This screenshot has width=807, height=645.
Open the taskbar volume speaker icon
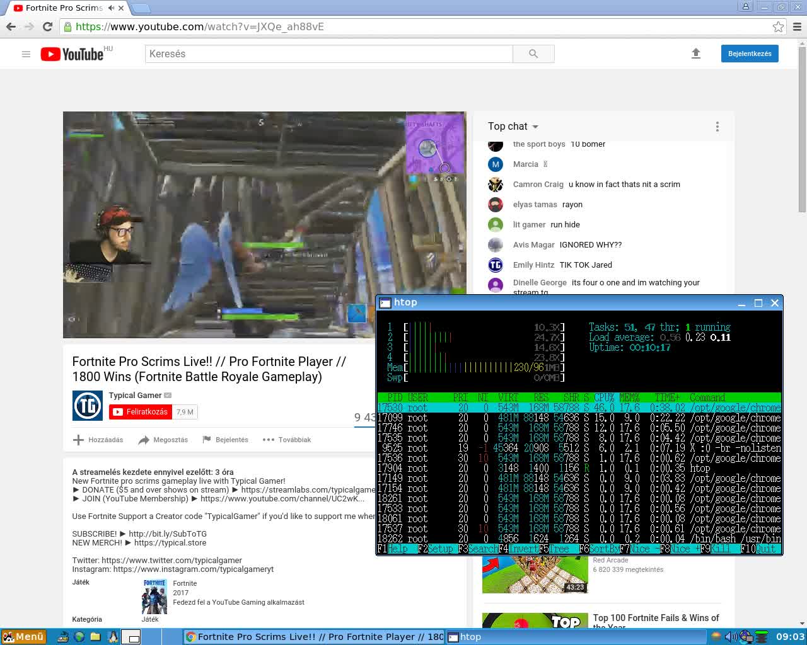click(731, 637)
